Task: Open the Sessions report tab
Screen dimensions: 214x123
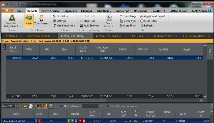Action: (x=138, y=36)
